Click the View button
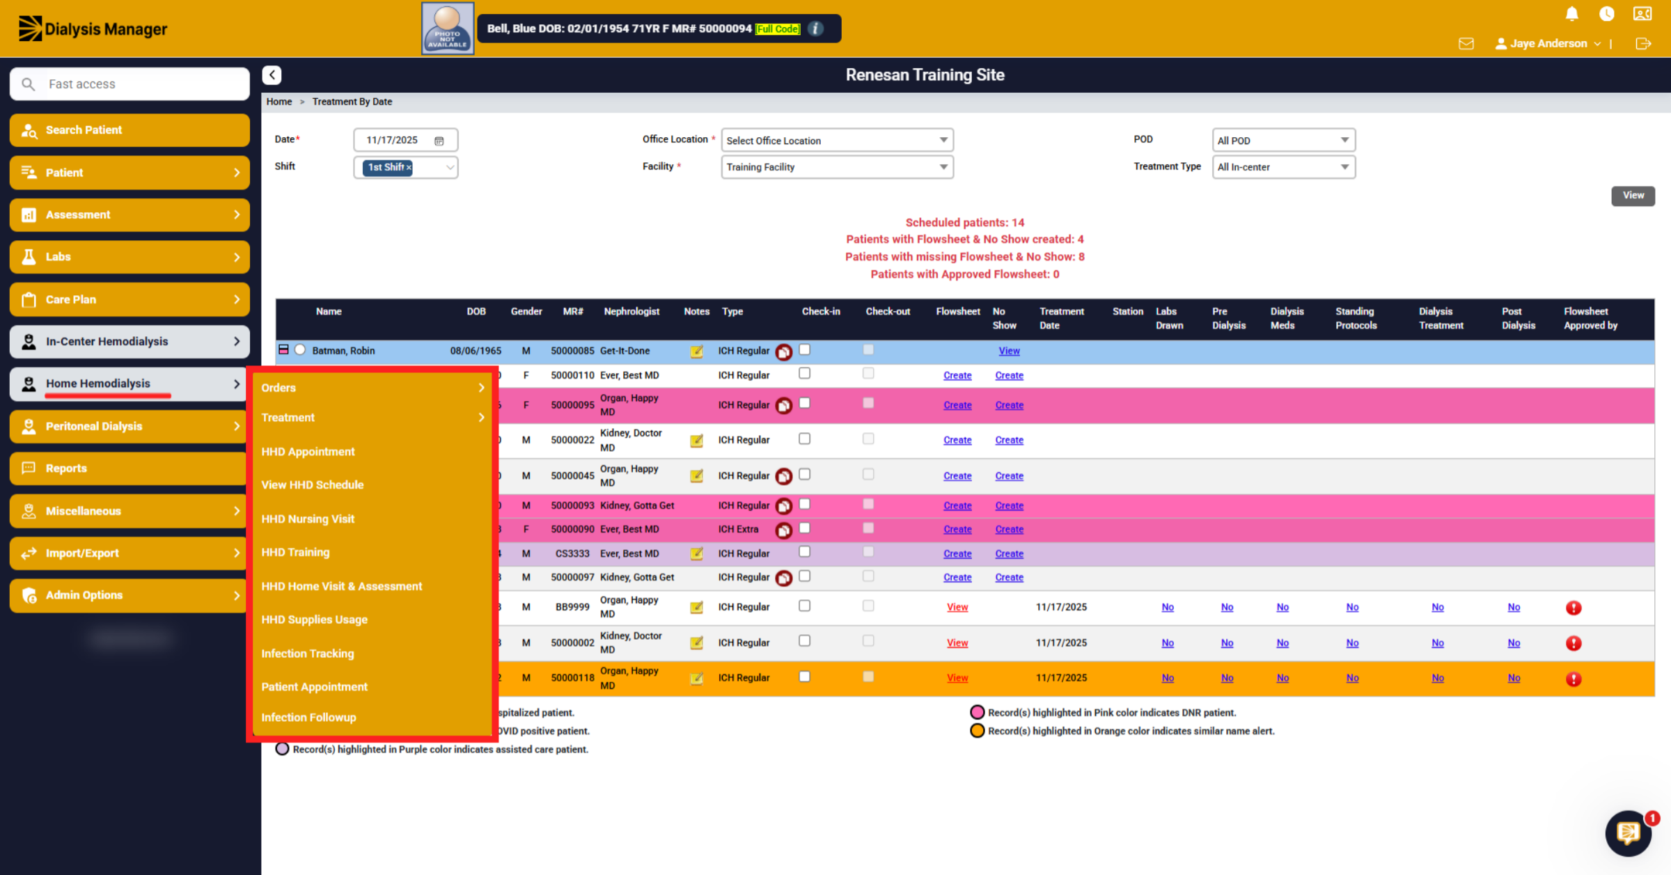The image size is (1671, 875). pyautogui.click(x=1633, y=196)
